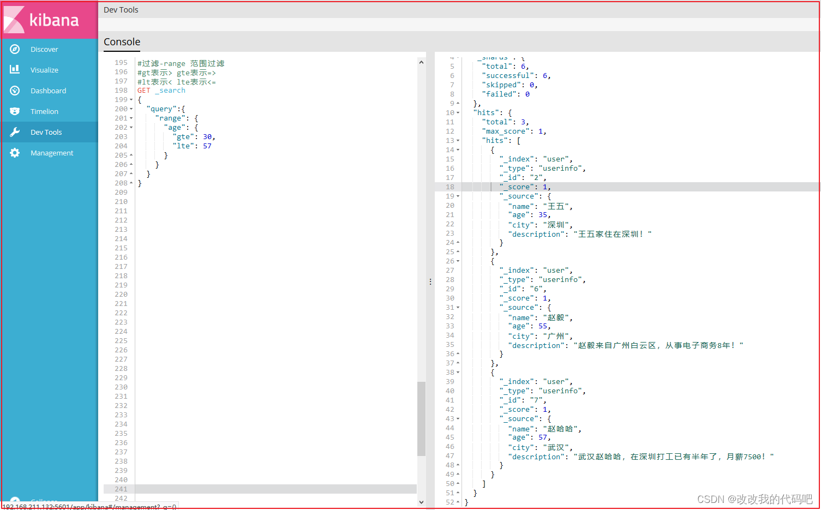Screen dimensions: 821x510
Task: Click the "_id": "7" output line
Action: (x=523, y=400)
